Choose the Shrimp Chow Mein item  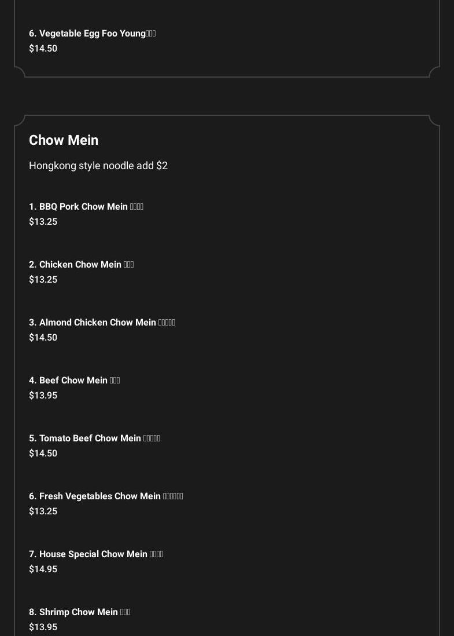pyautogui.click(x=79, y=612)
